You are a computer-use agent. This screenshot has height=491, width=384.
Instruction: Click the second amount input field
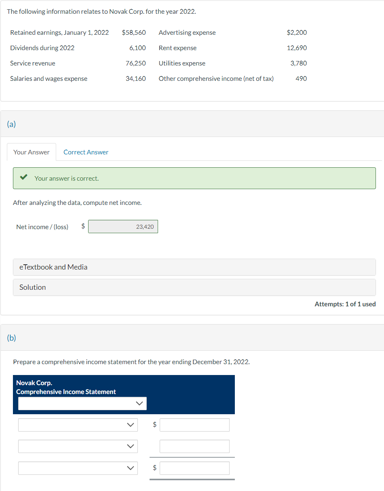[x=194, y=446]
